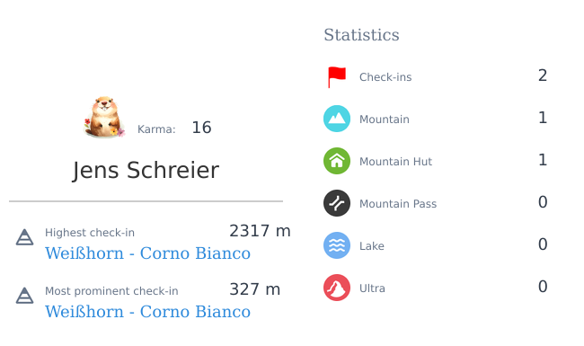Open Weißhorn link under Highest check-in
Screen dimensions: 584x346
click(147, 253)
